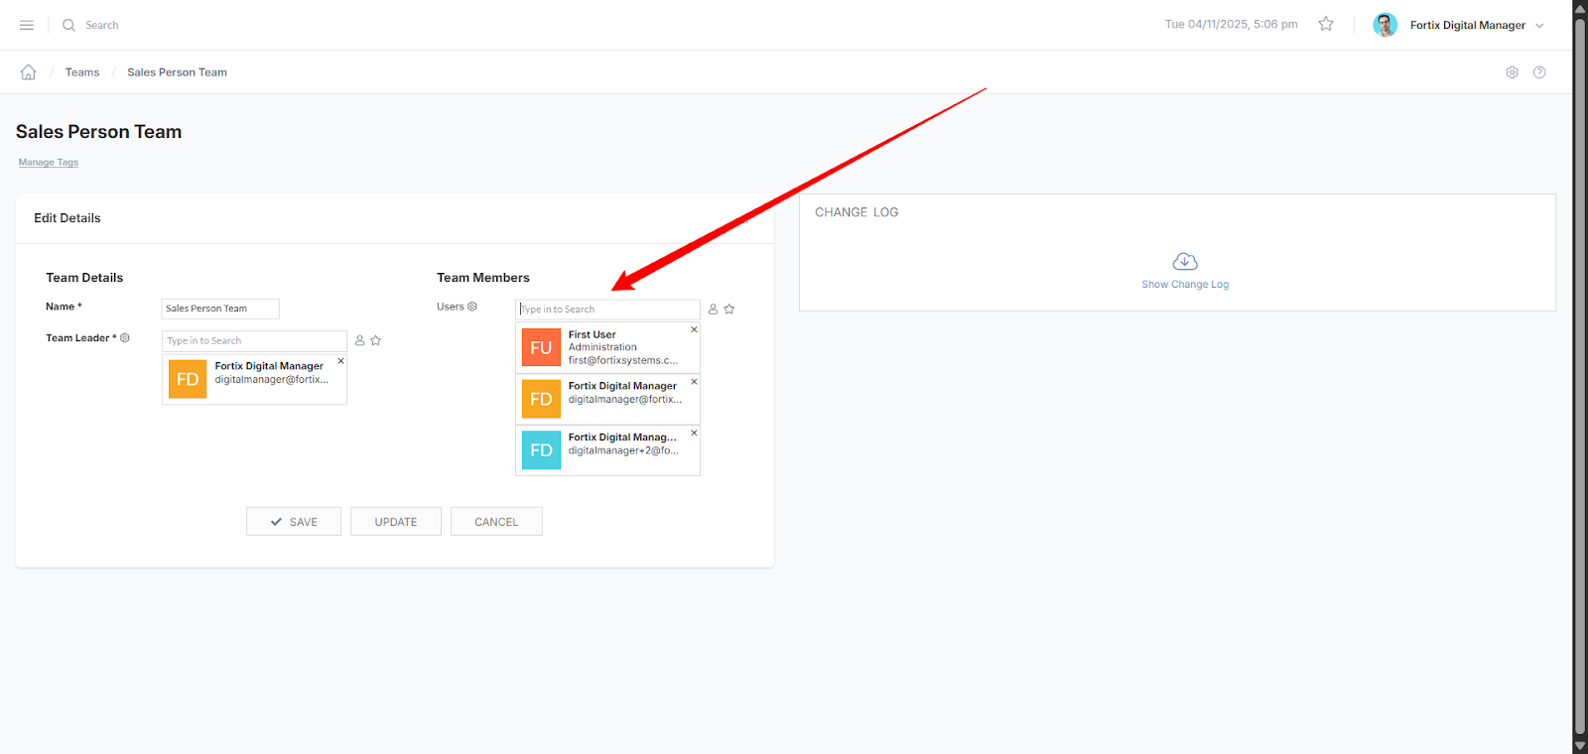Open the Users search combo box
Screen dimensions: 1588x754
pos(607,310)
